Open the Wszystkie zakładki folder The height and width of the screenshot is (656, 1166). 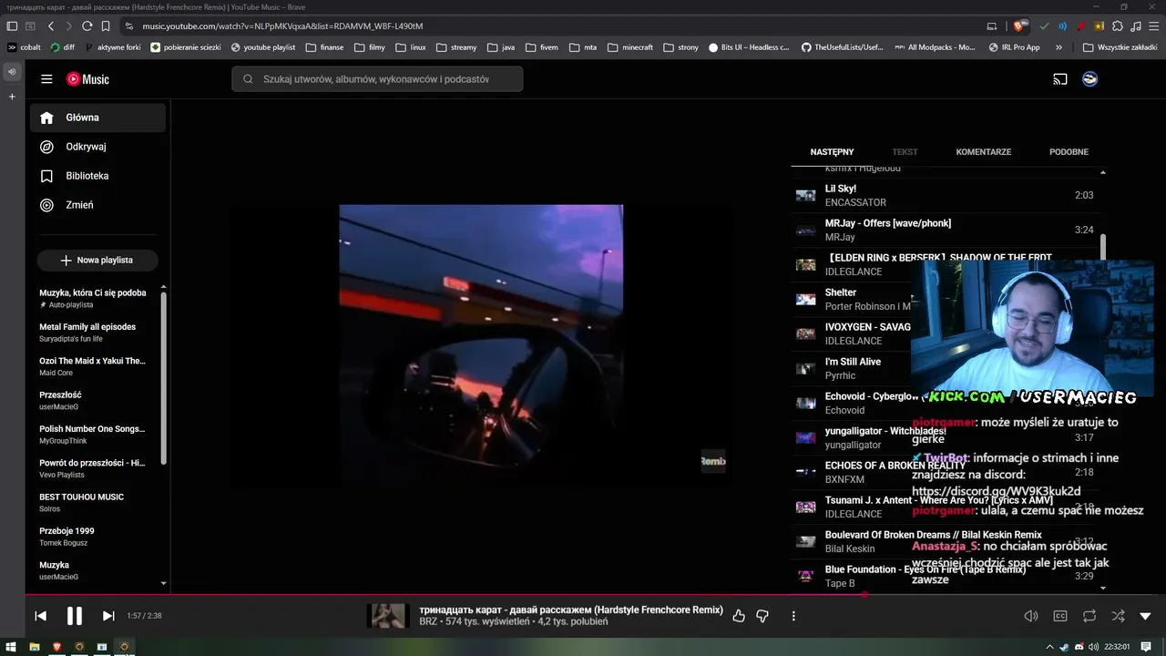tap(1120, 47)
